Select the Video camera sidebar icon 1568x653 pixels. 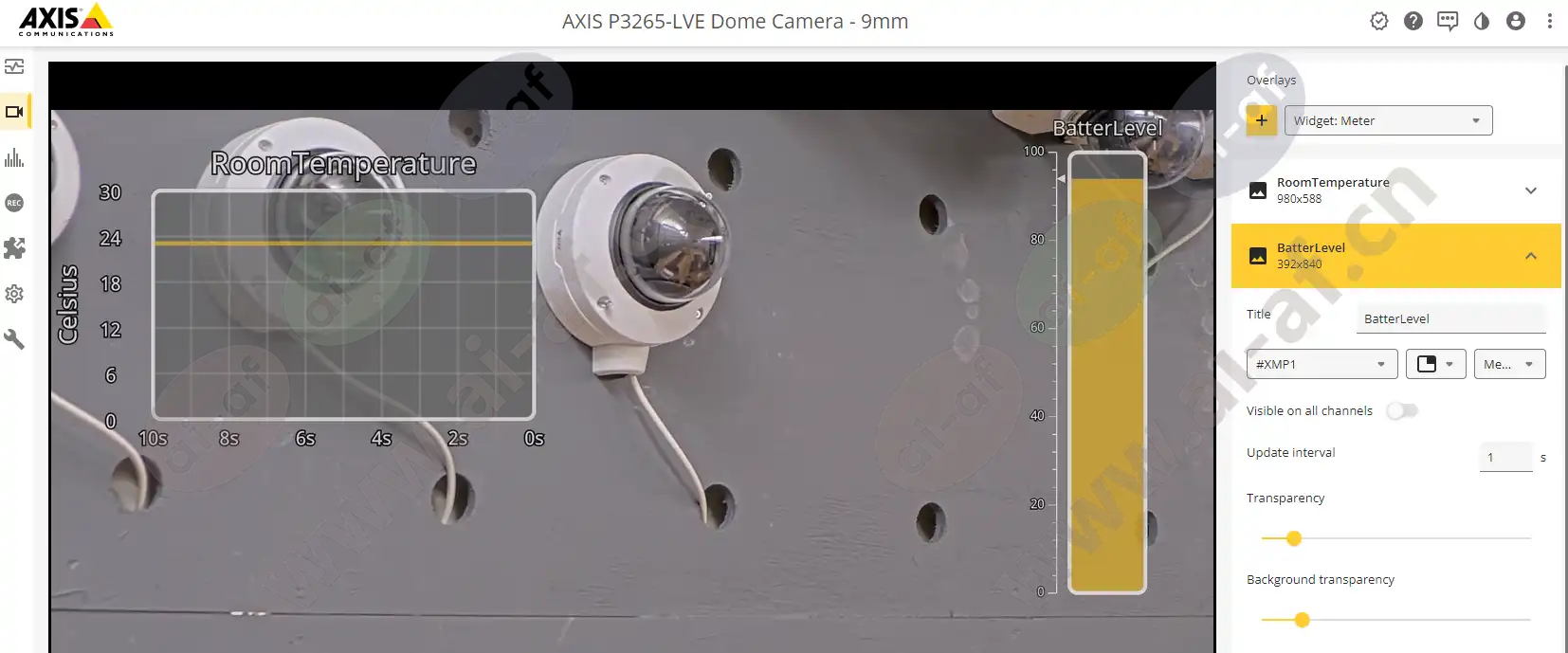point(14,112)
